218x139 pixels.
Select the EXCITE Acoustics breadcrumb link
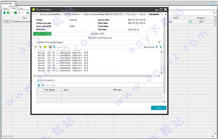click(x=72, y=14)
